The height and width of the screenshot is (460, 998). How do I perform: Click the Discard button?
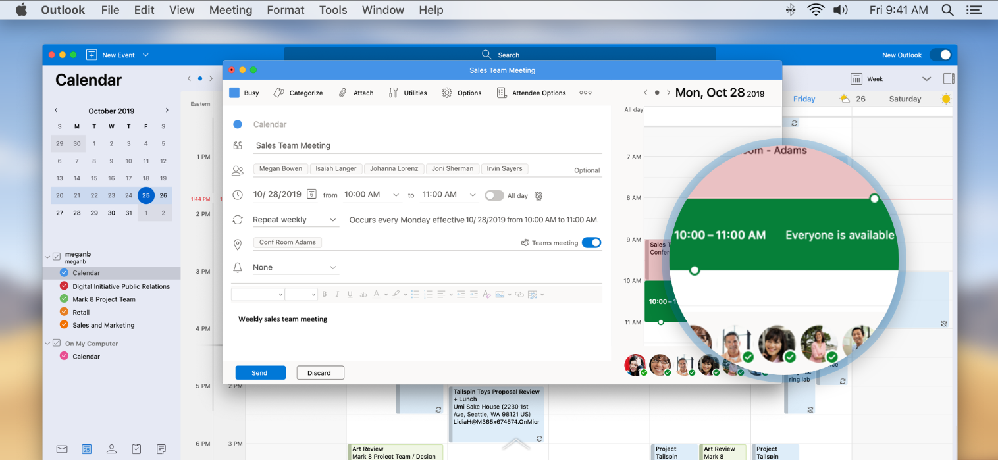(x=320, y=372)
